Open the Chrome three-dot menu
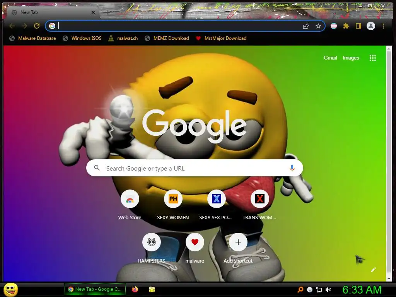Screen dimensions: 396x297 [x=383, y=26]
